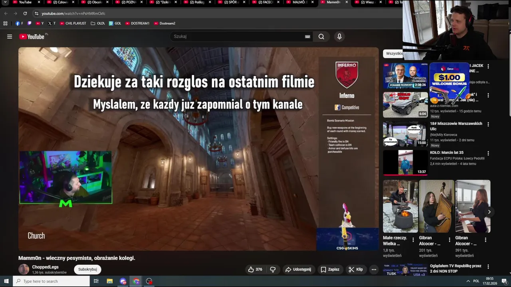Open options for first Gibran Alcocer short
Image resolution: width=511 pixels, height=287 pixels.
(450, 240)
